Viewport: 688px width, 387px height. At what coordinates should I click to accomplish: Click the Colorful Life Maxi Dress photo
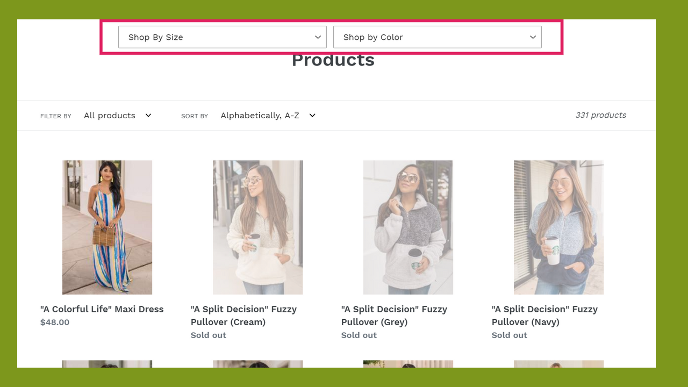tap(107, 227)
